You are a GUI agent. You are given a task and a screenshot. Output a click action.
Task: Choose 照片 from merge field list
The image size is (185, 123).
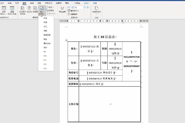pyautogui.click(x=46, y=47)
